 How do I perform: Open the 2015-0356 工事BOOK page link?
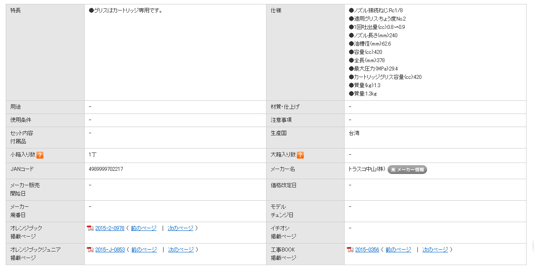click(x=367, y=250)
